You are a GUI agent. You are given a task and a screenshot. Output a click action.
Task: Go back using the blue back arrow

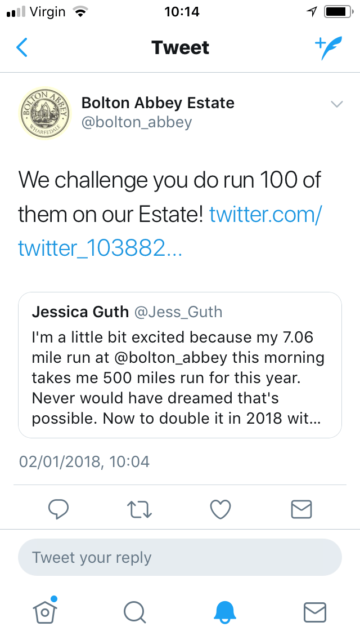pyautogui.click(x=21, y=48)
